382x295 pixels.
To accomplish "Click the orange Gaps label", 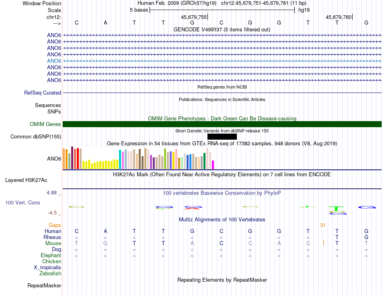I will tap(55, 225).
